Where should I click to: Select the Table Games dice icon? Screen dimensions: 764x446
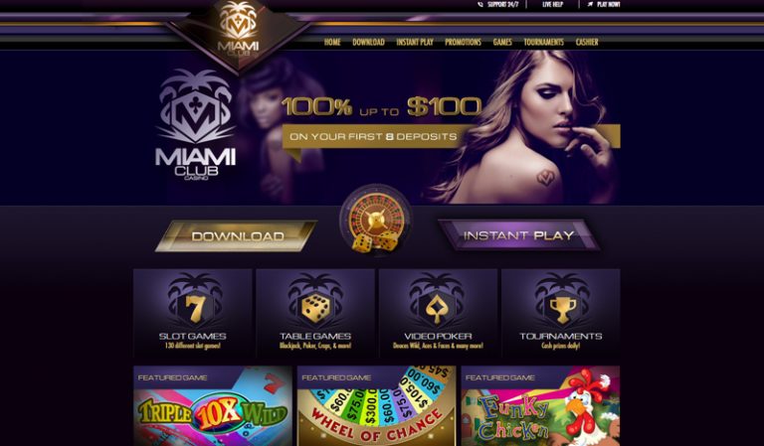click(x=314, y=308)
